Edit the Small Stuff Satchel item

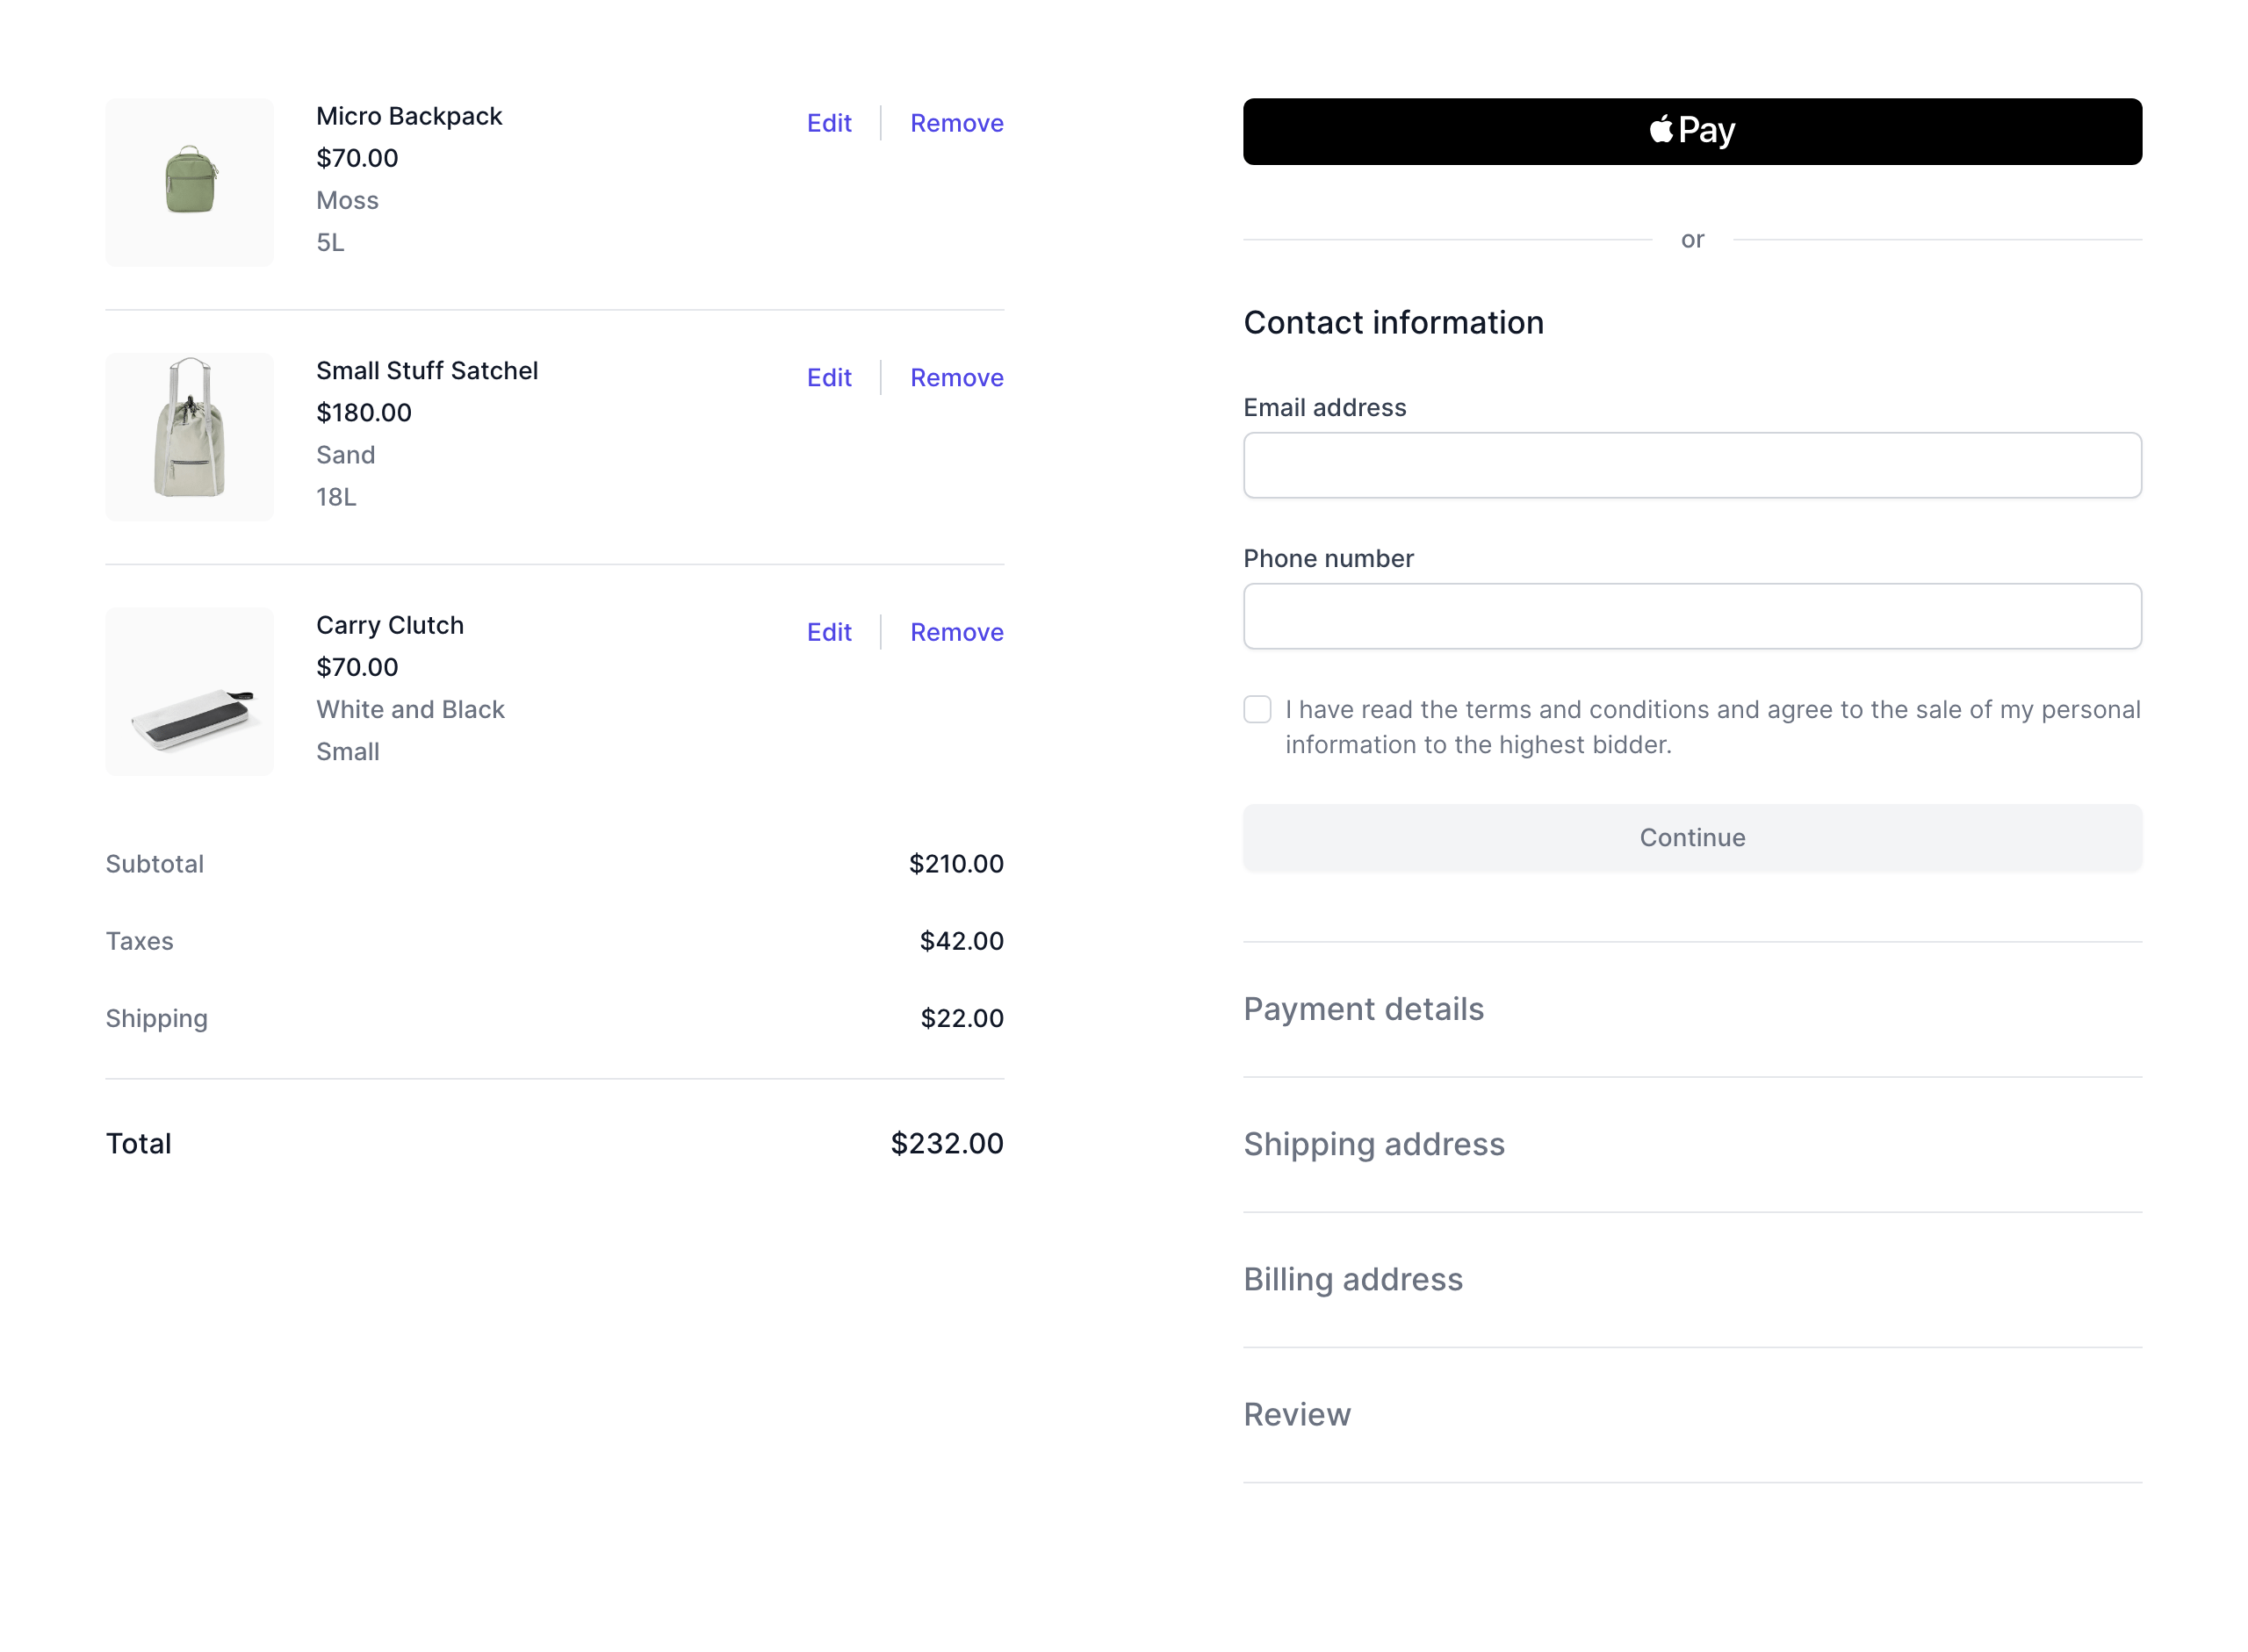[828, 377]
